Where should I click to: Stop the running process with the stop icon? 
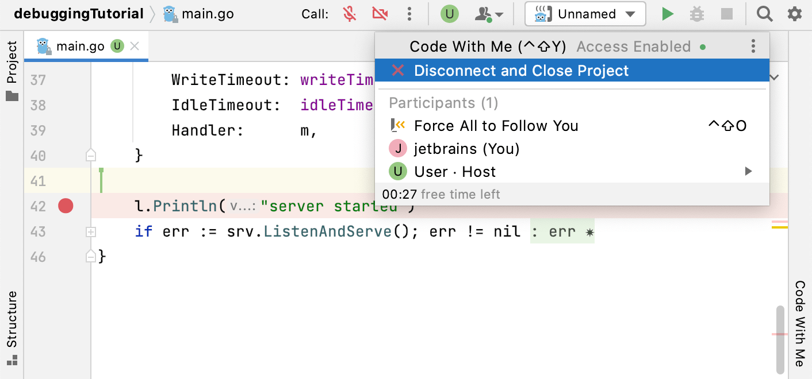pyautogui.click(x=726, y=14)
